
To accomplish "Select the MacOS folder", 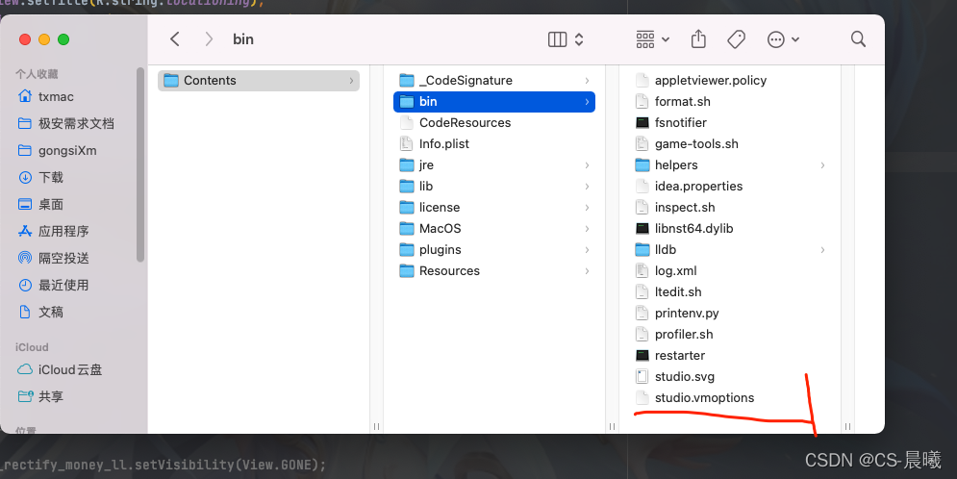I will click(494, 228).
